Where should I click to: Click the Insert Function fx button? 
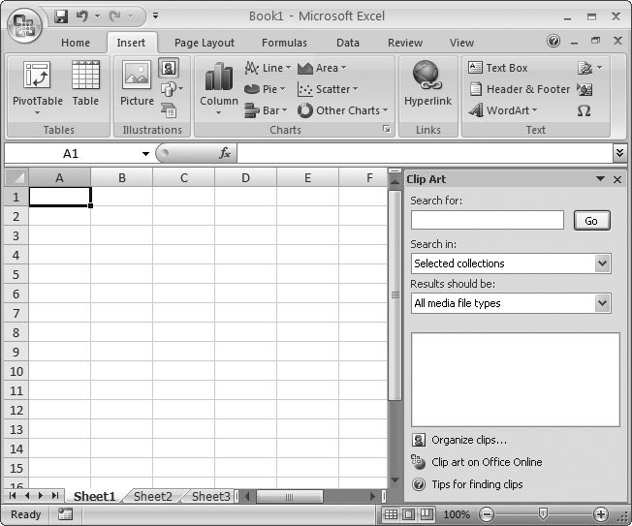(x=225, y=153)
